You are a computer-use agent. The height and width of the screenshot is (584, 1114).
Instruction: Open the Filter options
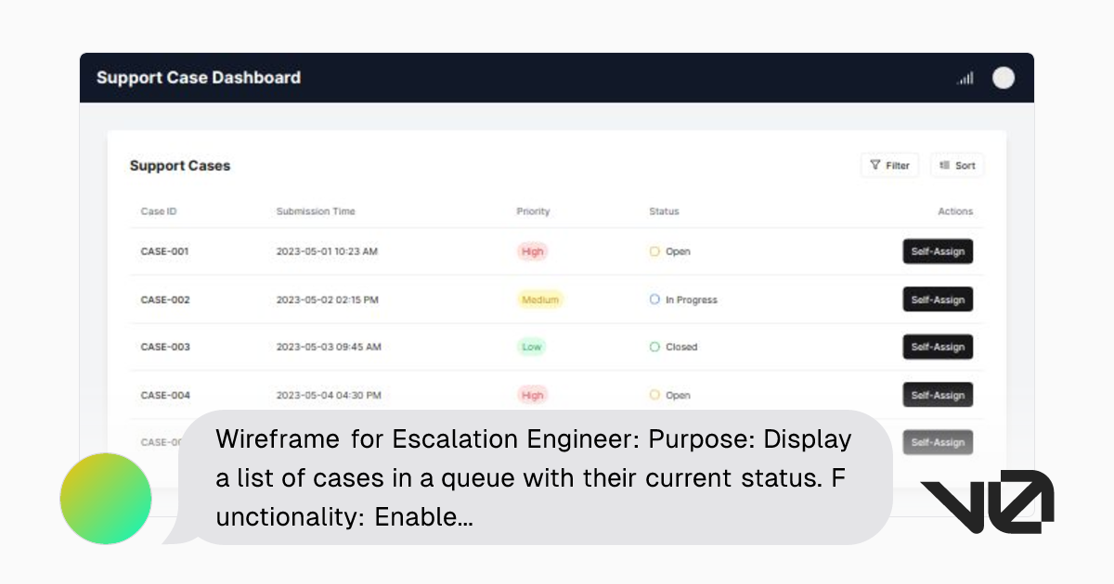coord(888,165)
